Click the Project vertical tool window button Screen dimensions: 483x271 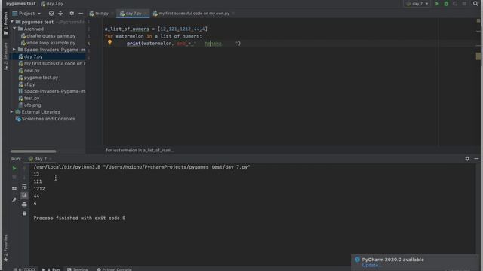5,23
